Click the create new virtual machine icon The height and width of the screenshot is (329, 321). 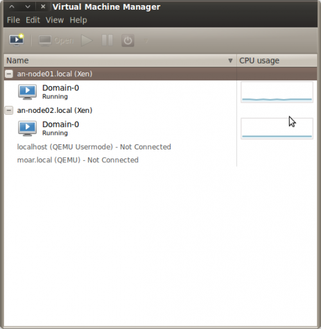pyautogui.click(x=17, y=40)
